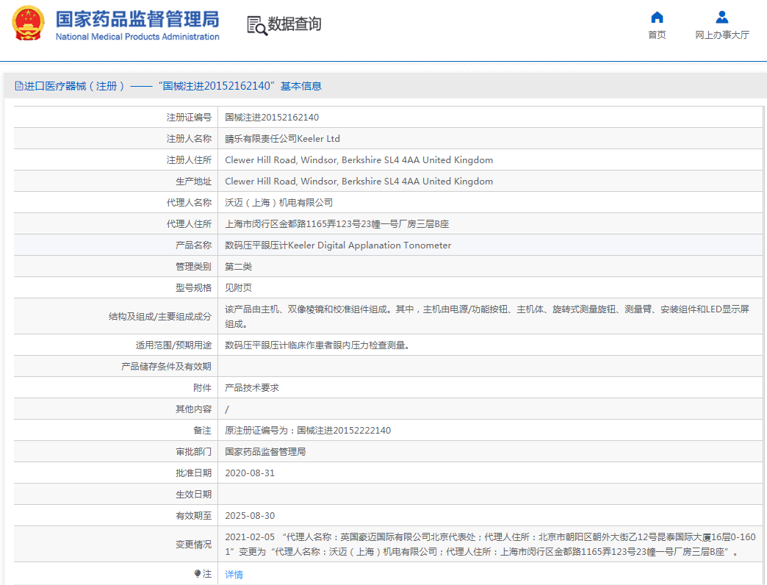
Task: Click the 产品技术要求 attachment value
Action: [252, 388]
